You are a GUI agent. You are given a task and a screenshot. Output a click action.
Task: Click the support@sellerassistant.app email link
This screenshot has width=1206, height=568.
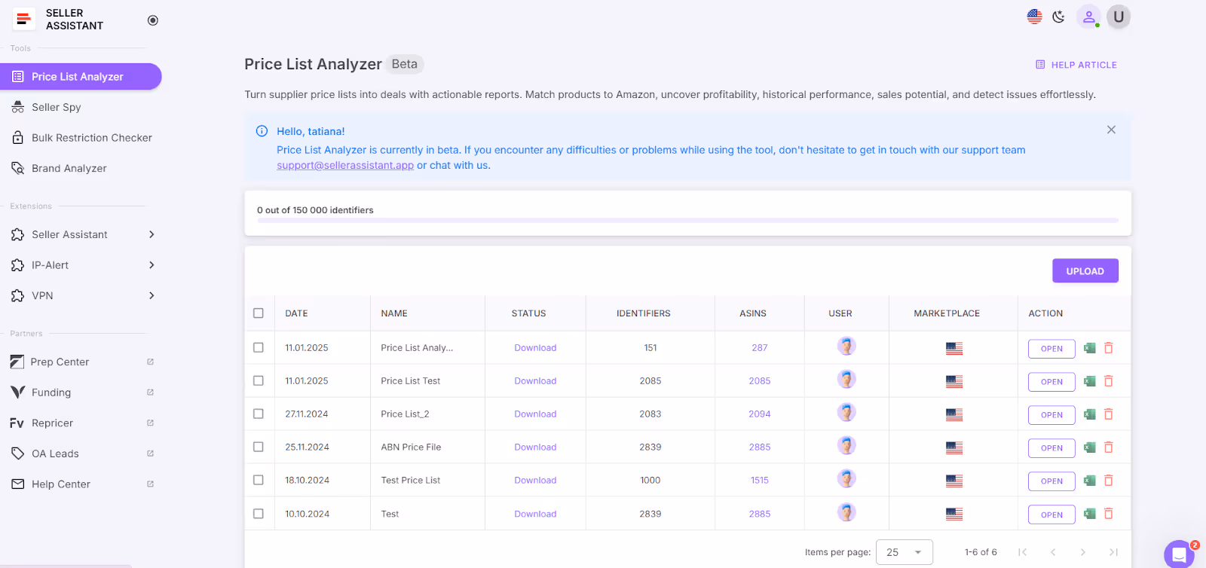[x=345, y=165]
